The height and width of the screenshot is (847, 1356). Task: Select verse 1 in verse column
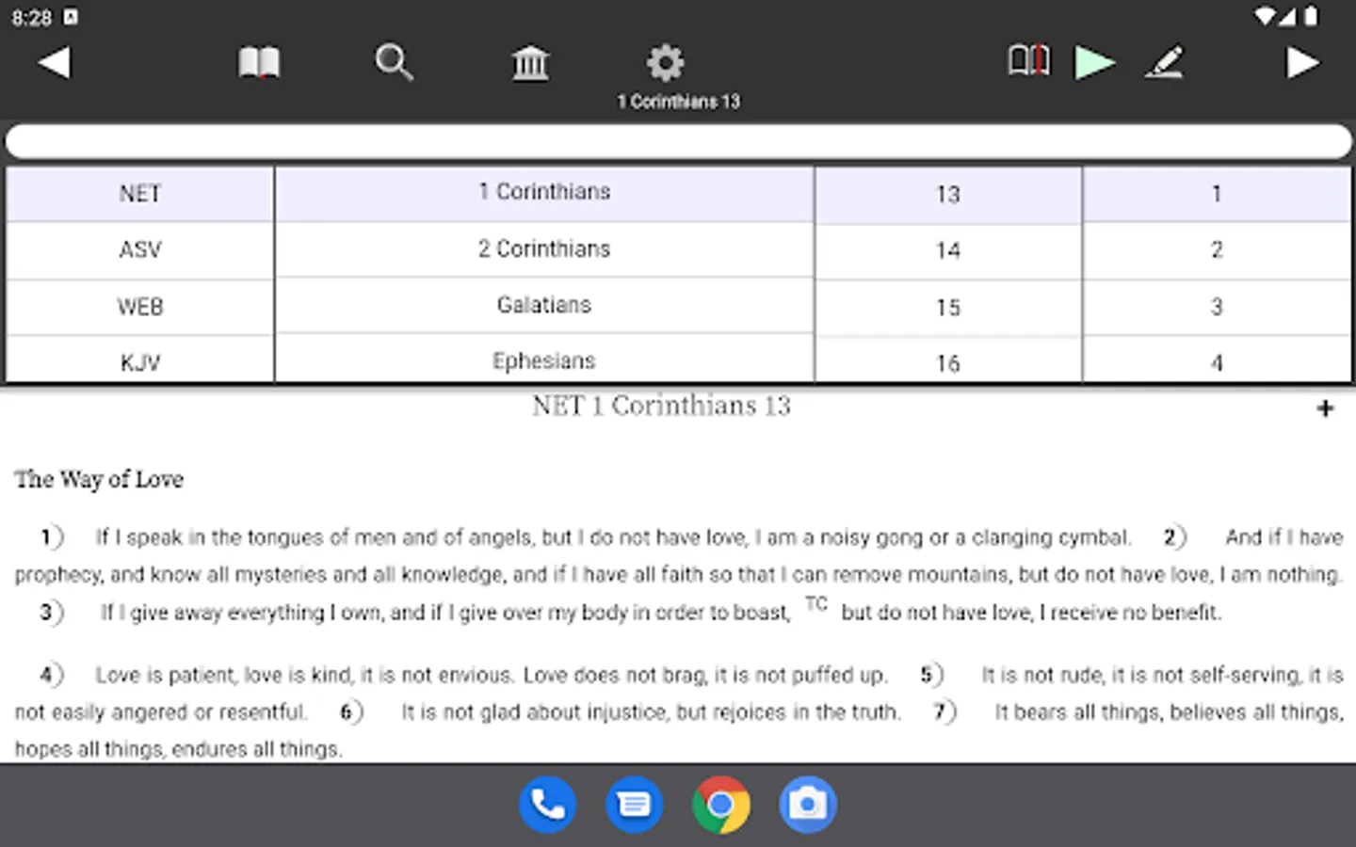point(1217,194)
